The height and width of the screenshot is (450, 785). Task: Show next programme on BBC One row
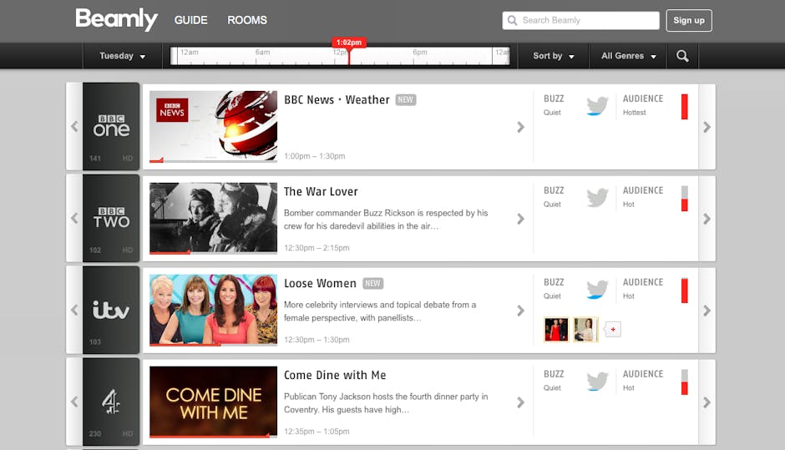(706, 127)
